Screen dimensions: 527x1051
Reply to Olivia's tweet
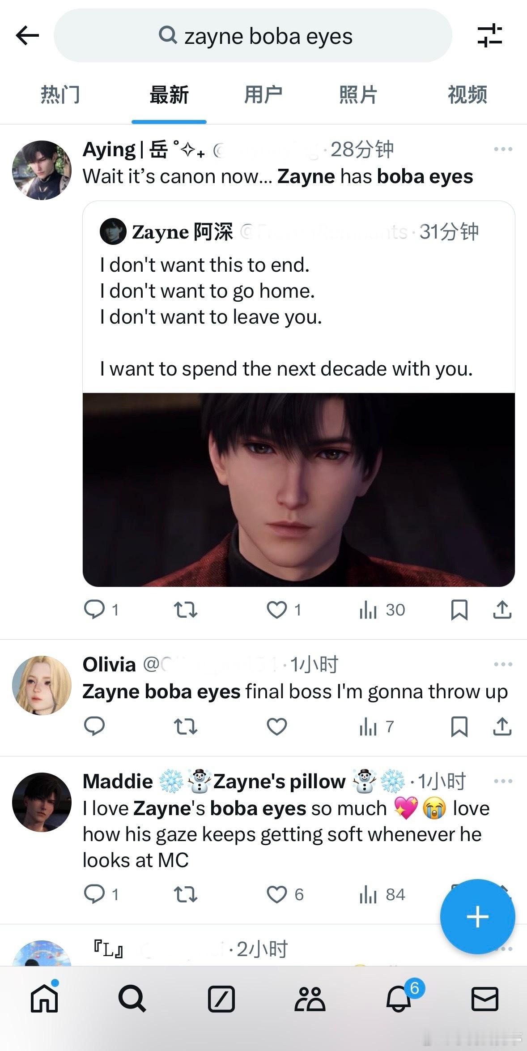pos(94,726)
